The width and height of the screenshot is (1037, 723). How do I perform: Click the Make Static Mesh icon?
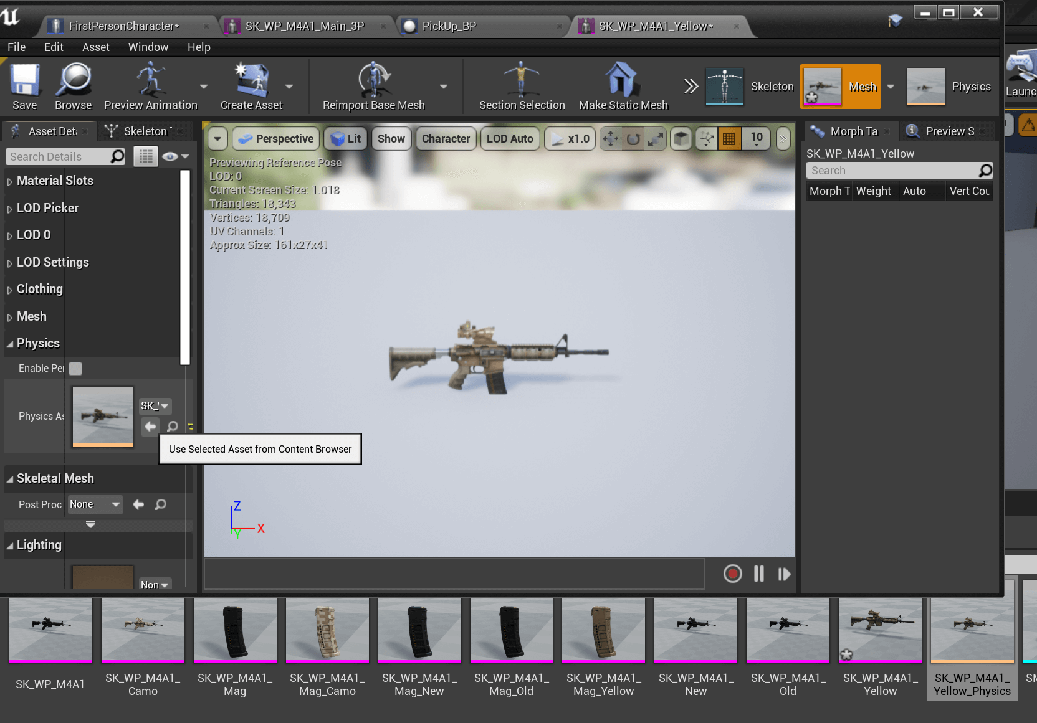pyautogui.click(x=623, y=87)
